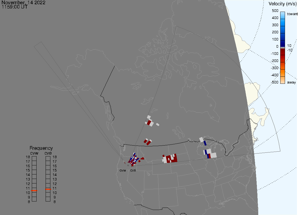The width and height of the screenshot is (298, 215).
Task: Click the gray radar site dot above cvw/cve
Action: coord(128,165)
